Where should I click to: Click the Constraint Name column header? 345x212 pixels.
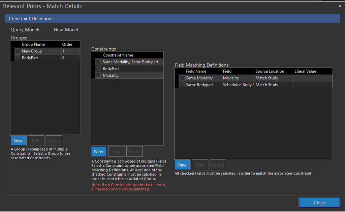(x=118, y=55)
